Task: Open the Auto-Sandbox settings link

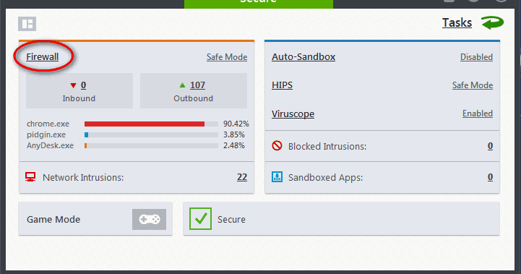Action: (303, 57)
